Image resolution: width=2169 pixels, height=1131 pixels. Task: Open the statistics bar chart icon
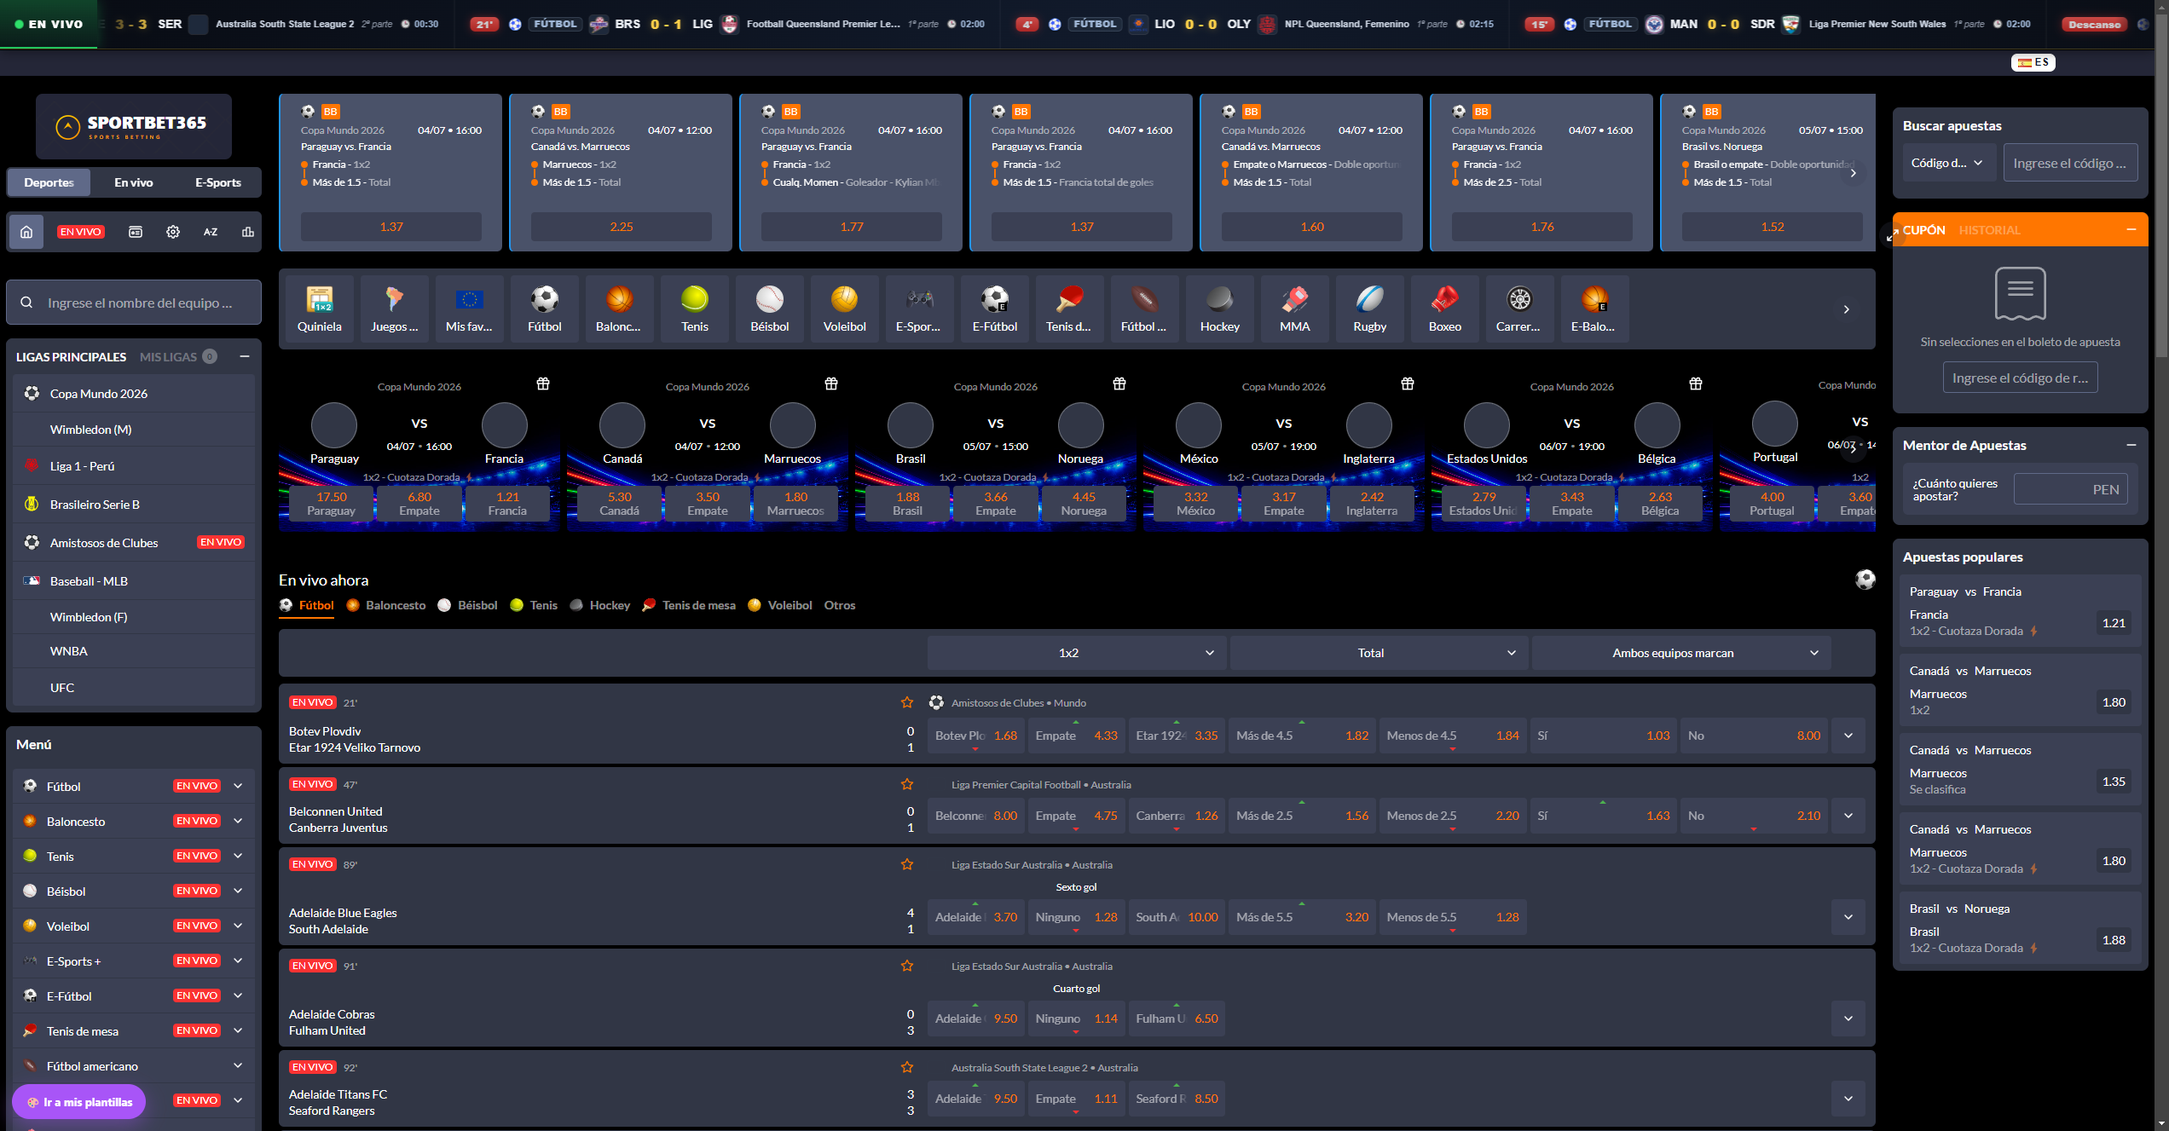248,232
